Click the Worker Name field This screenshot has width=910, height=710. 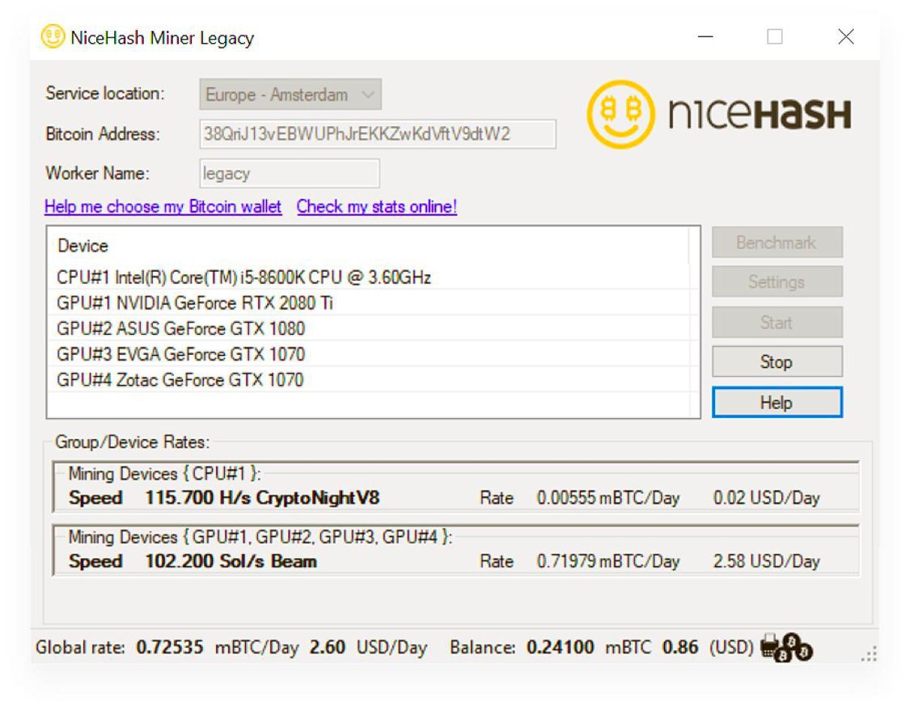290,173
